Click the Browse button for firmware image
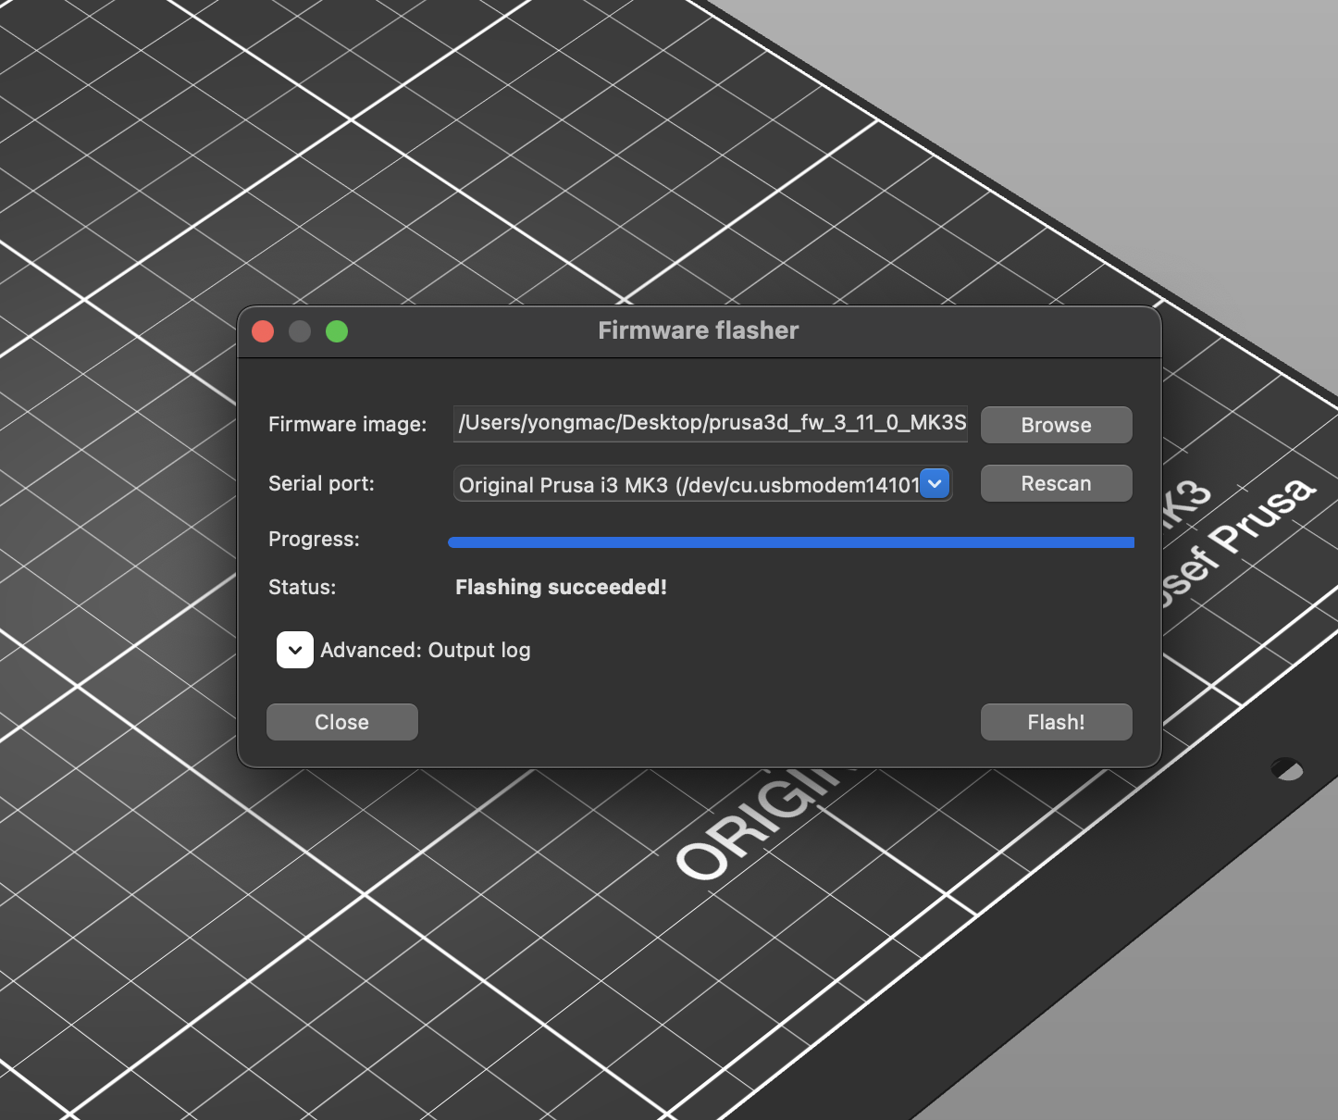Viewport: 1338px width, 1120px height. [x=1056, y=425]
